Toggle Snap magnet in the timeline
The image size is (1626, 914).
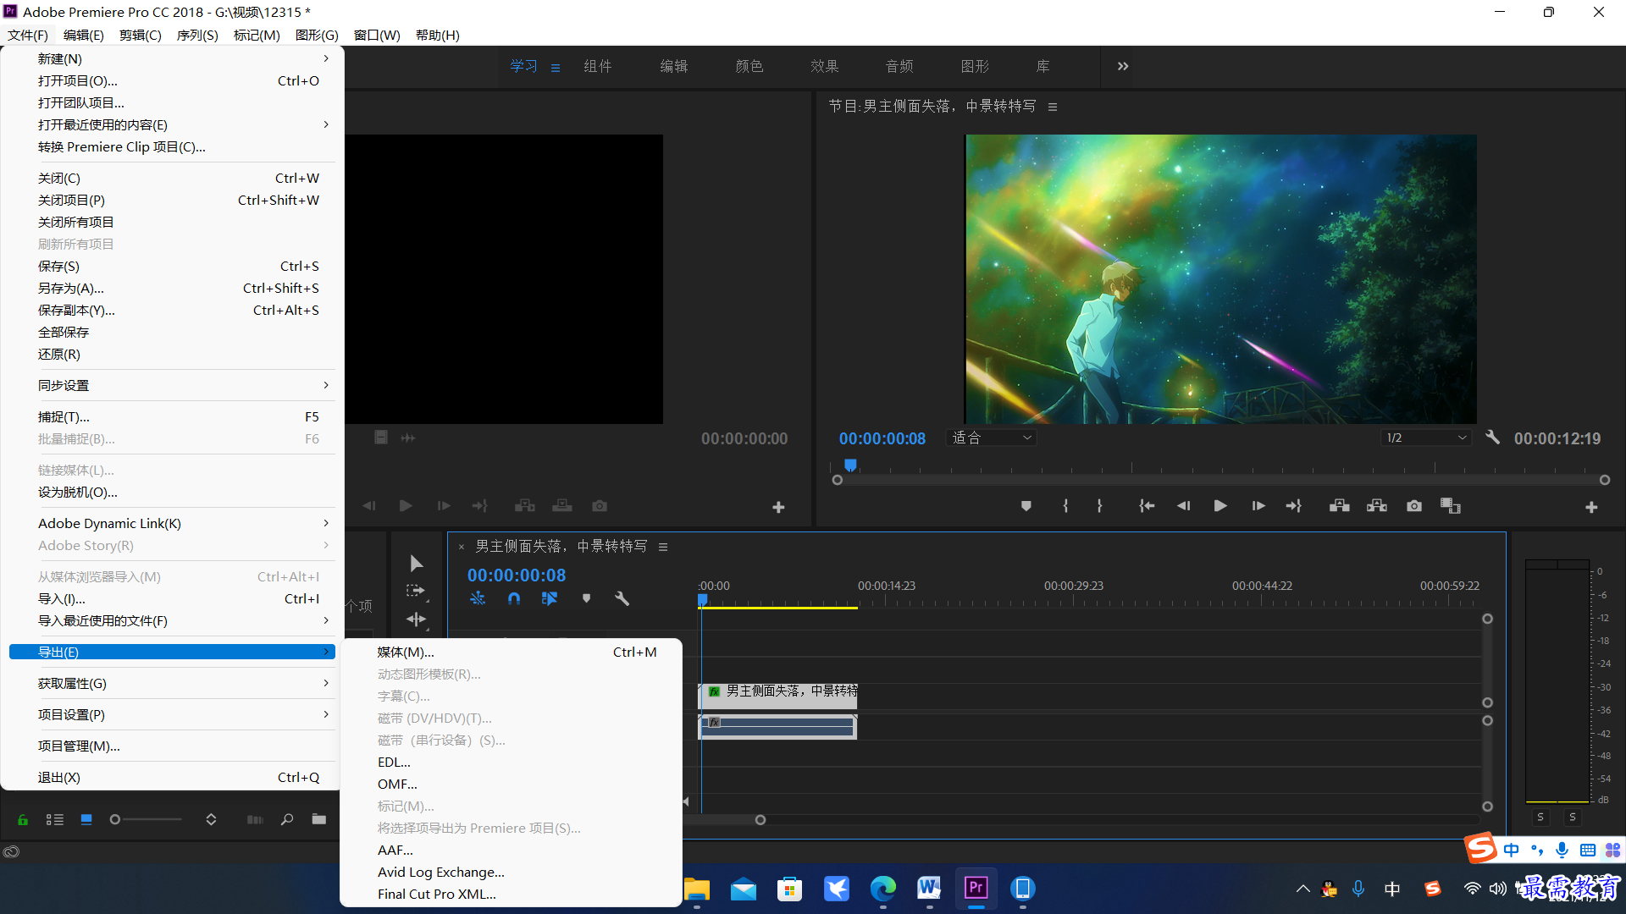point(514,598)
